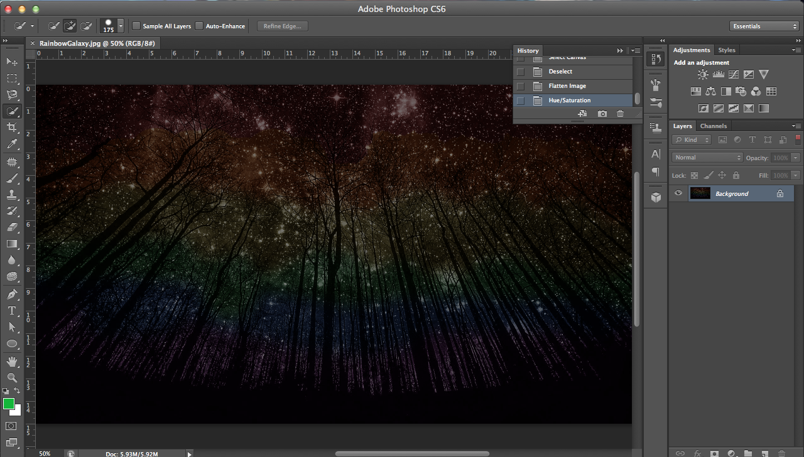Select the Lasso tool in the tools panel
Screen dimensions: 804x457
click(12, 94)
